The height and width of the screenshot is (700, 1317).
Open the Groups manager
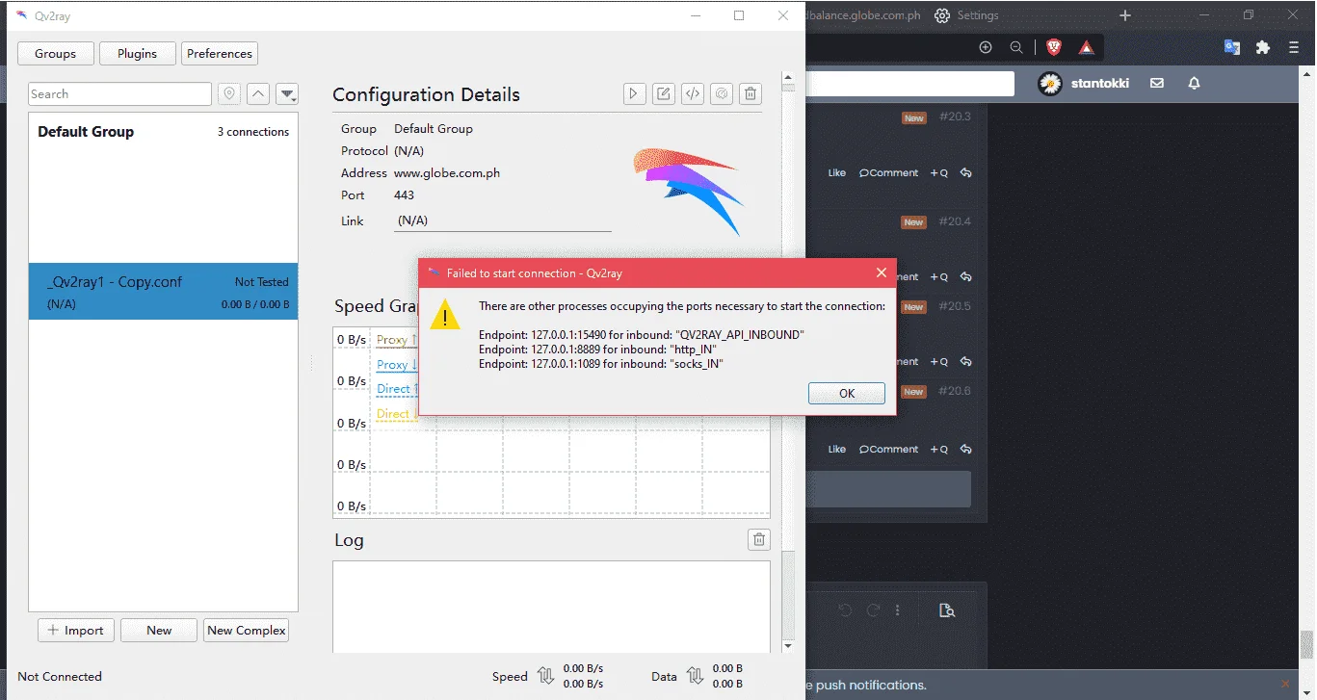[55, 54]
